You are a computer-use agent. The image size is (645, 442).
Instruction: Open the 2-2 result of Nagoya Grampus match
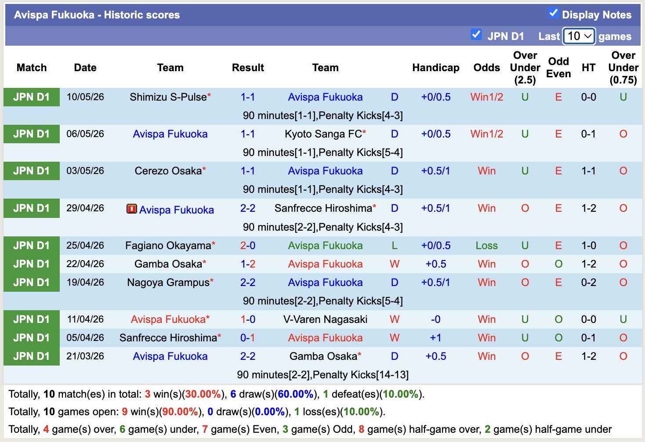tap(248, 283)
